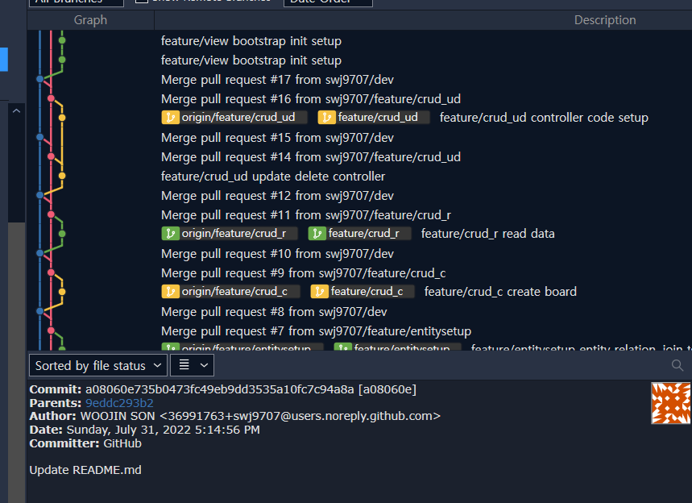Expand the chevron beside the file view icon
The height and width of the screenshot is (503, 692).
point(202,364)
